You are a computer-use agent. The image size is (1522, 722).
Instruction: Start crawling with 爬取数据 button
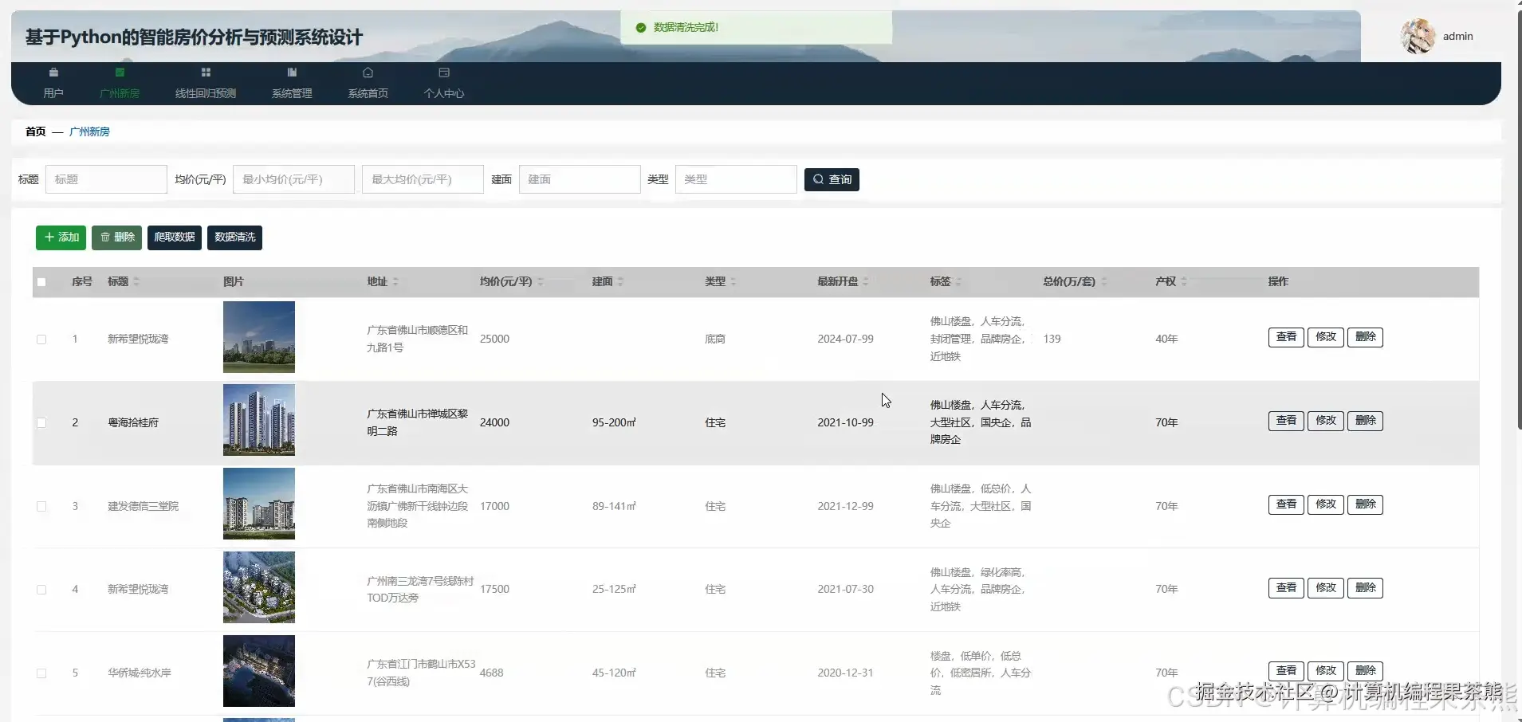click(175, 237)
